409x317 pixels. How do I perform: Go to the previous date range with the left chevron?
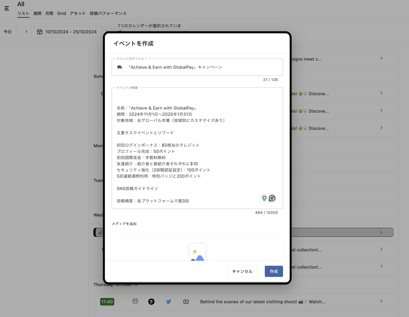(x=26, y=32)
